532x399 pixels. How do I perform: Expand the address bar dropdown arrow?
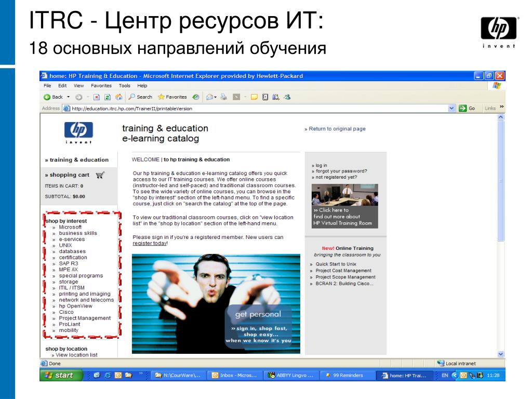pos(451,109)
